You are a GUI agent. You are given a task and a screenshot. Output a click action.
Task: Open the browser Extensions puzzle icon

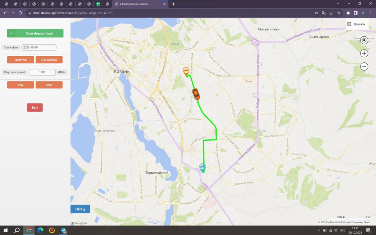coord(348,13)
